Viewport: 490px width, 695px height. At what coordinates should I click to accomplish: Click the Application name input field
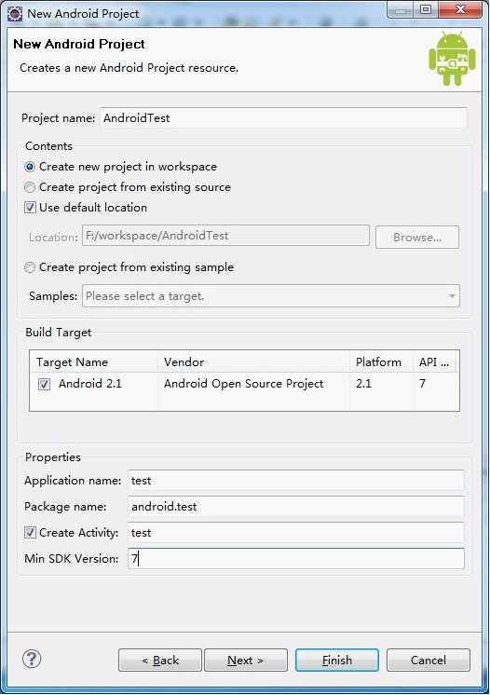[296, 481]
